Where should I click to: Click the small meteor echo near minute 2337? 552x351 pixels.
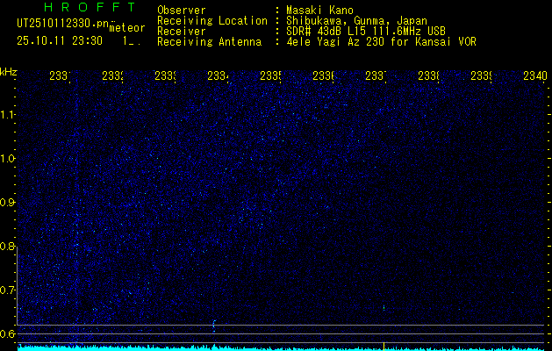click(x=384, y=308)
